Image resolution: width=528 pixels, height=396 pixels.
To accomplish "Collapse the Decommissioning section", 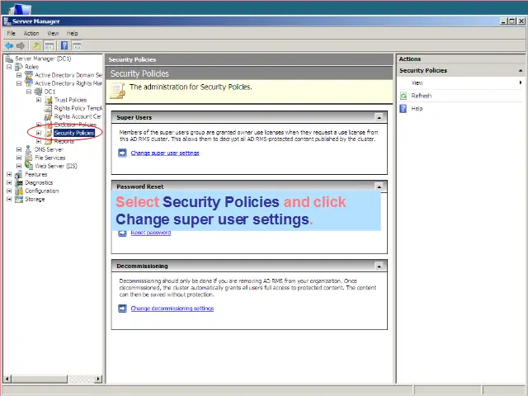I will [x=379, y=266].
